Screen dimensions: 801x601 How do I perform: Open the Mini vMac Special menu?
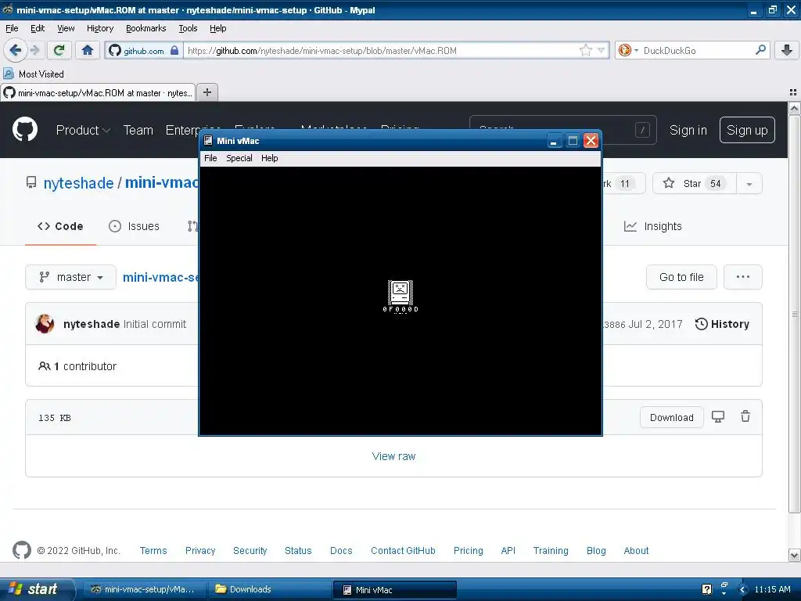239,158
